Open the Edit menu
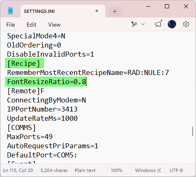This screenshot has height=177, width=196. pyautogui.click(x=32, y=25)
